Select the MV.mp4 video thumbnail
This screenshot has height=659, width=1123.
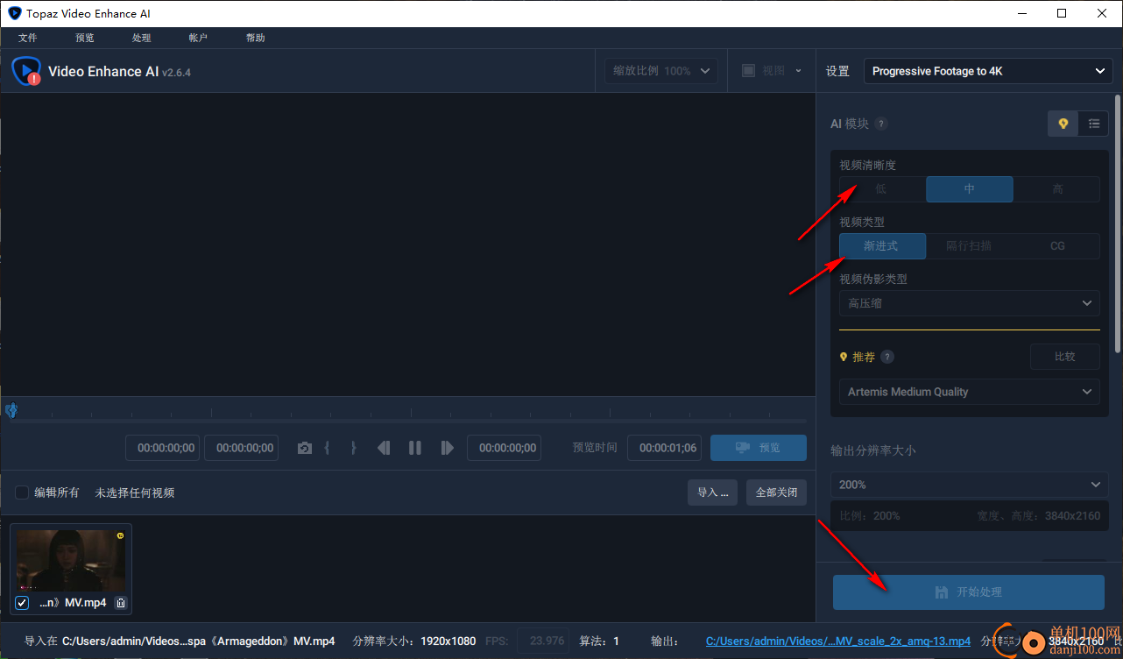click(71, 561)
